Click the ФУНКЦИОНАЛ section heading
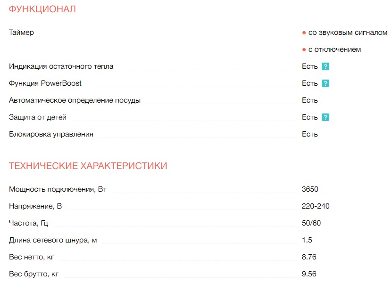The height and width of the screenshot is (299, 392). click(42, 9)
